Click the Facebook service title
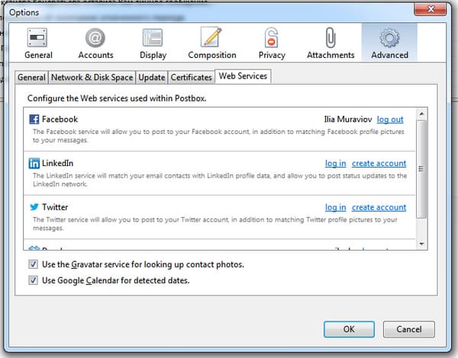Image resolution: width=458 pixels, height=358 pixels. click(60, 120)
